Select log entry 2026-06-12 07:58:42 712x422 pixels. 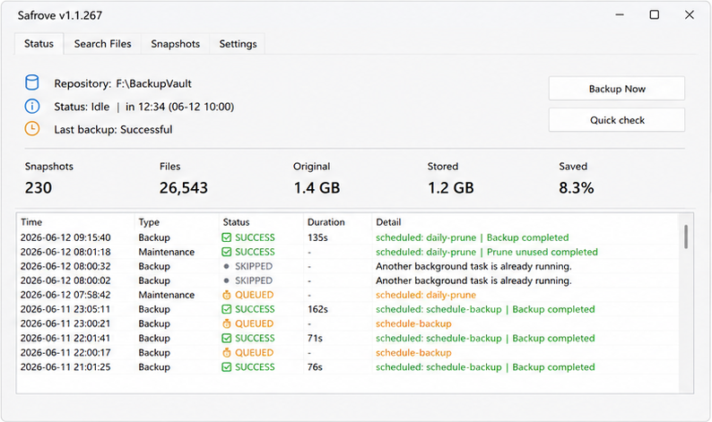(x=348, y=295)
